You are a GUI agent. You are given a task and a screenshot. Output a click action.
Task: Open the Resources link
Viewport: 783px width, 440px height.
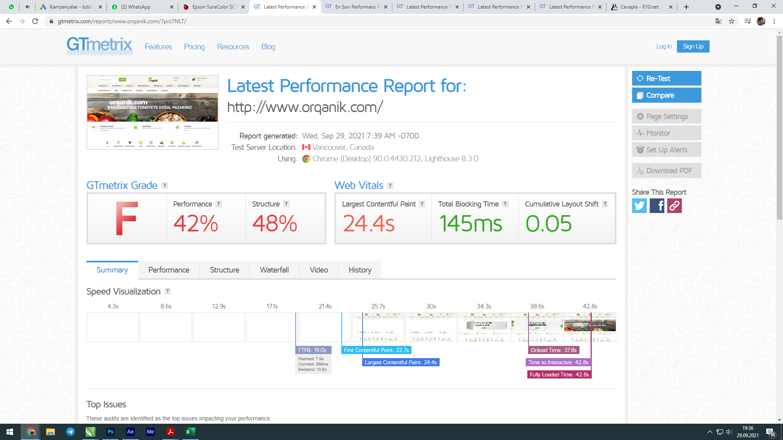click(233, 47)
